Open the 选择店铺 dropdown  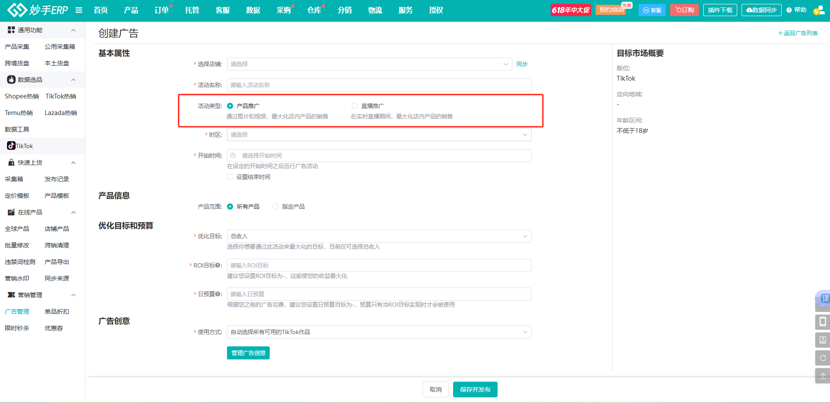(369, 64)
